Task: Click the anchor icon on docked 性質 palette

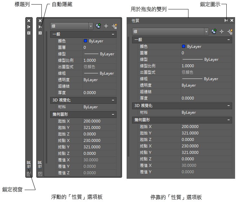Action: [226, 20]
